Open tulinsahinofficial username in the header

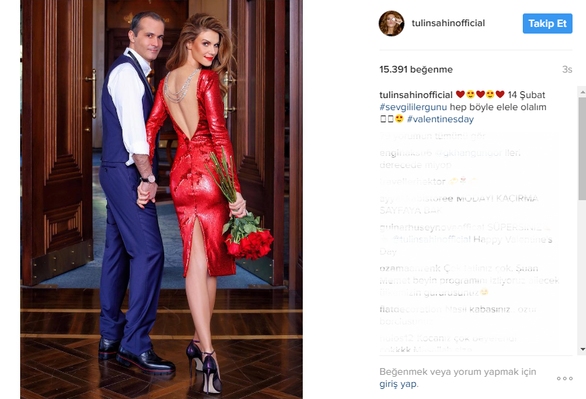[448, 23]
